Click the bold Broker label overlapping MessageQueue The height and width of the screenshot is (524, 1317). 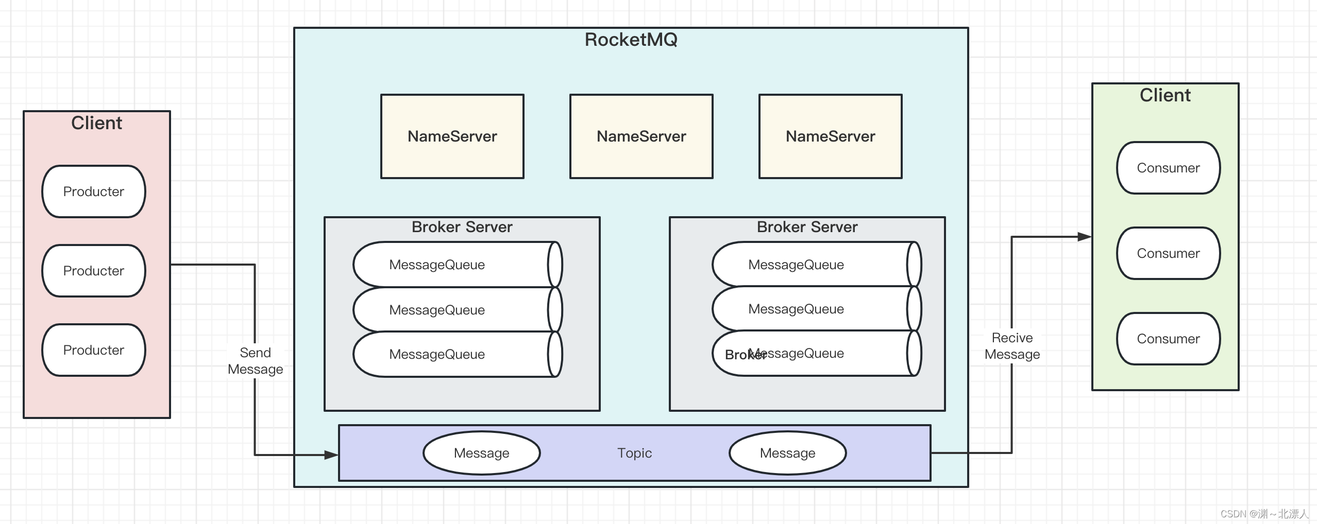(746, 355)
